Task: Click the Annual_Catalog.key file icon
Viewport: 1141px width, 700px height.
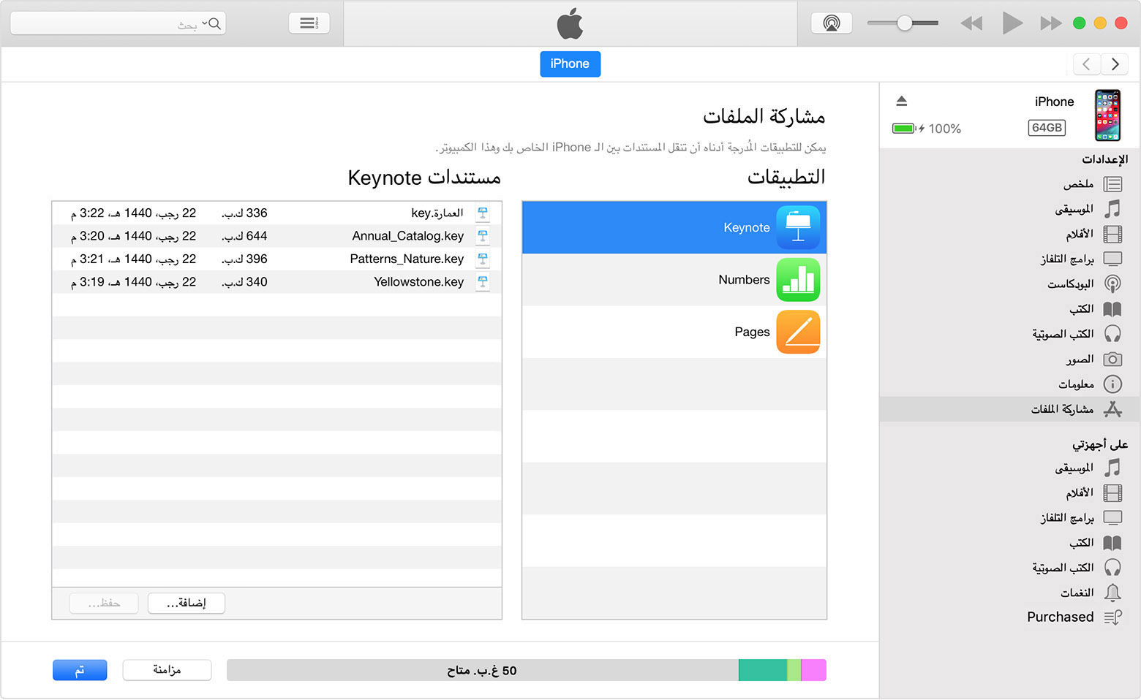Action: pyautogui.click(x=483, y=236)
